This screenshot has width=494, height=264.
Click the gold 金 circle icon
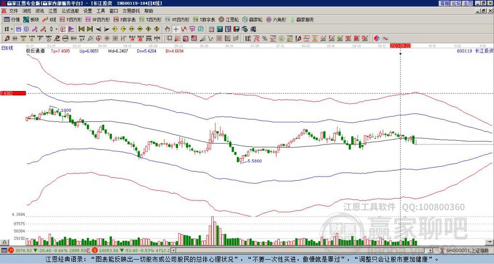click(281, 39)
